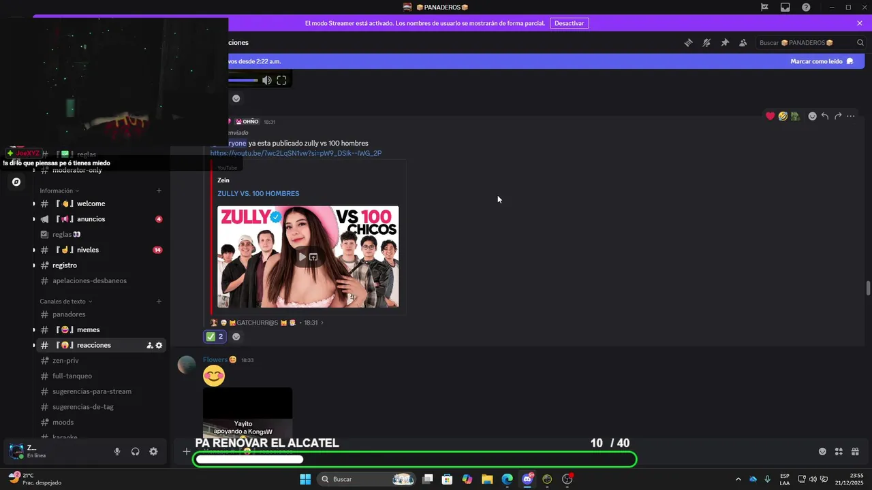Open the memes channel
This screenshot has height=490, width=872.
101,330
